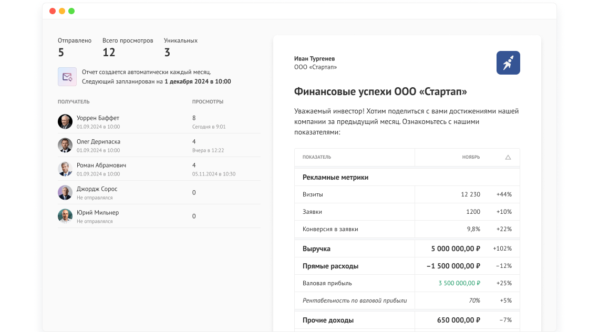Open Олег Дерипаска avatar
Viewport: 599px width, 332px height.
(65, 145)
